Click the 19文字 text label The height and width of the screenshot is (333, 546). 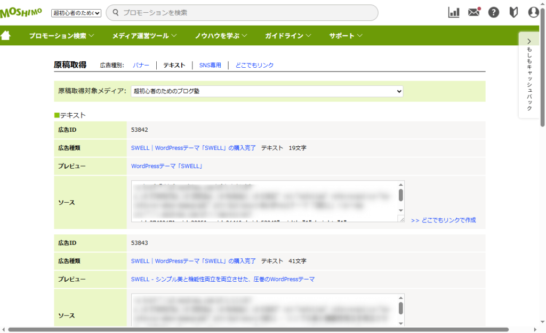[x=298, y=148]
